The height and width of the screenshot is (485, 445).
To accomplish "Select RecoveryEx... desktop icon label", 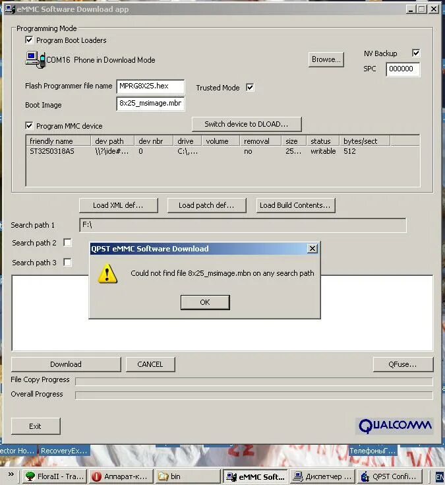I will tap(64, 451).
